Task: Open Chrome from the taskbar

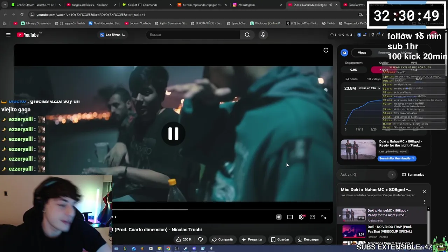Action: coord(168,248)
